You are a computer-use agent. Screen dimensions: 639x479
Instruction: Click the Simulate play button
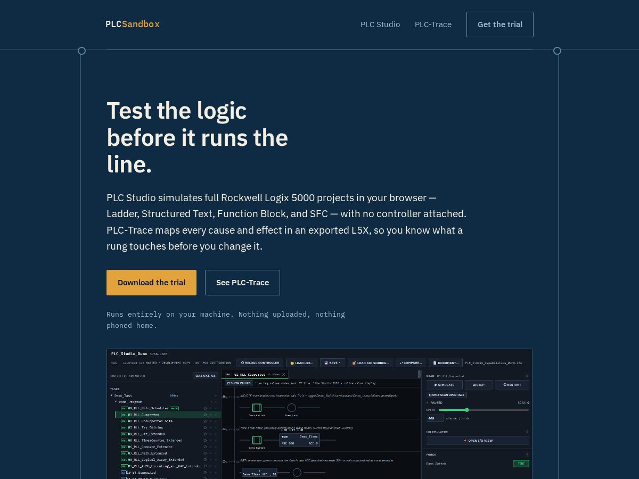coord(445,385)
